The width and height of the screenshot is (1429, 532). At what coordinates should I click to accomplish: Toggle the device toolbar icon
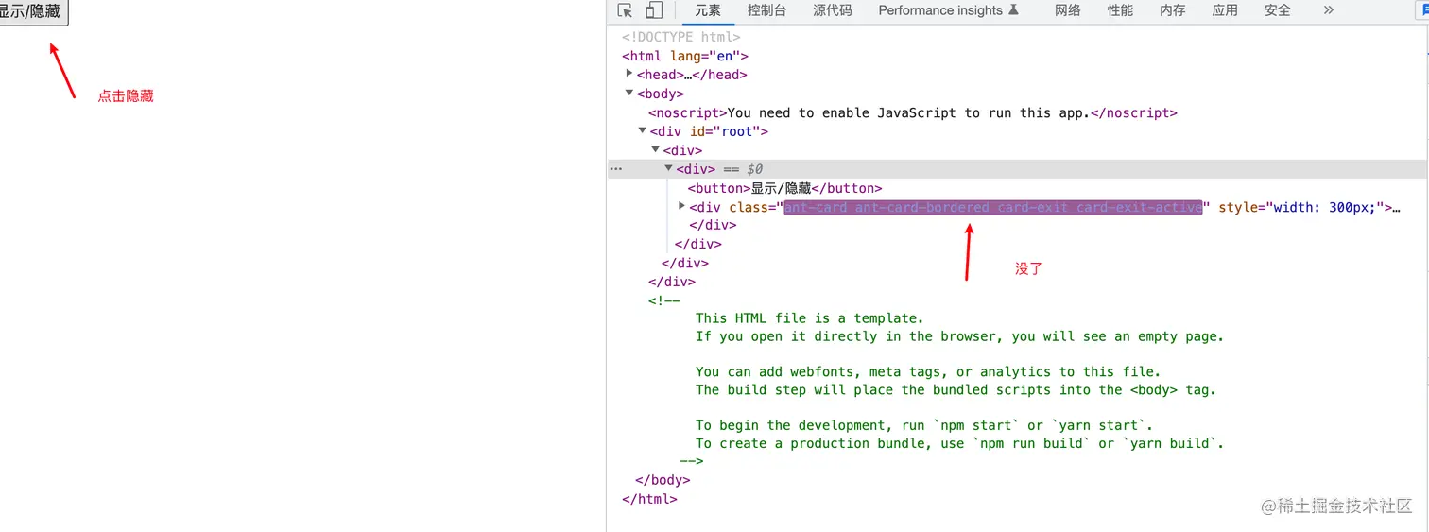pyautogui.click(x=654, y=10)
